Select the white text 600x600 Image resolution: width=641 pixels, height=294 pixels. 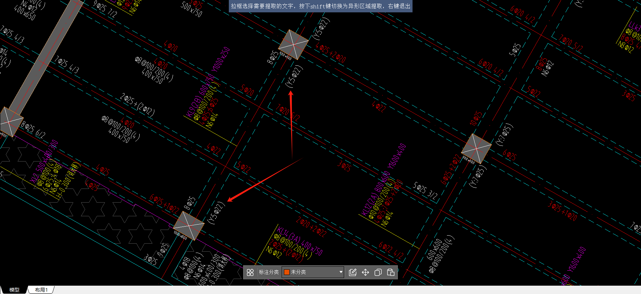point(434,249)
